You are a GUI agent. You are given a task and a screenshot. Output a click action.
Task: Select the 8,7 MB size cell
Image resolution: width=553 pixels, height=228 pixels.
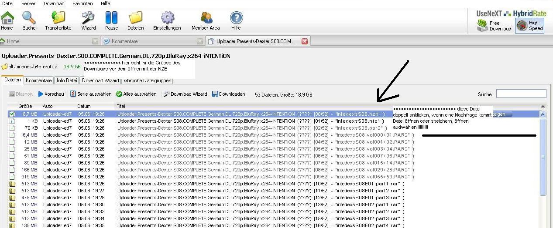tap(30, 114)
